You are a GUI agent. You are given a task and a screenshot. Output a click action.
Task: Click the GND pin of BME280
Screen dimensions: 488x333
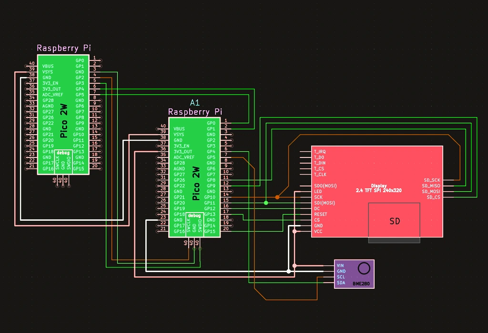341,271
